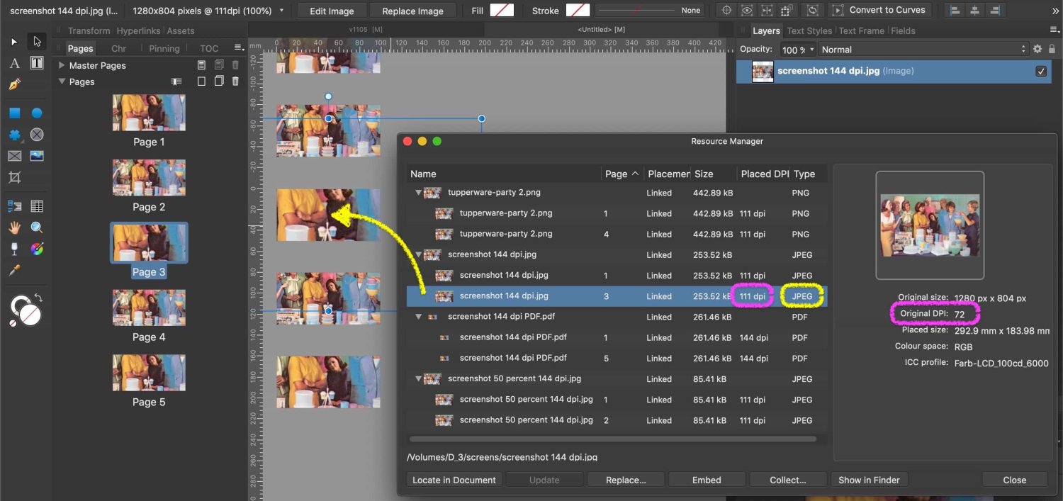Click the Rectangle shape tool
1063x501 pixels.
(14, 113)
